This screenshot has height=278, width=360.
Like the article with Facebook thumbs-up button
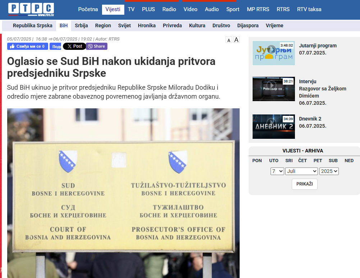[x=28, y=46]
